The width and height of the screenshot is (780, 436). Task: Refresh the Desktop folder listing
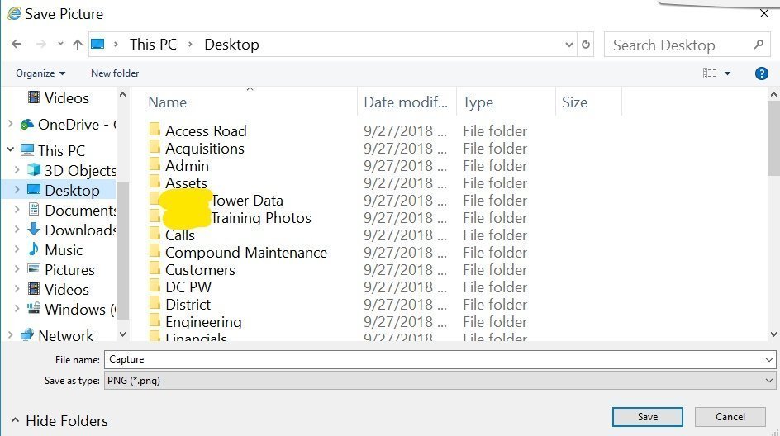click(x=586, y=45)
